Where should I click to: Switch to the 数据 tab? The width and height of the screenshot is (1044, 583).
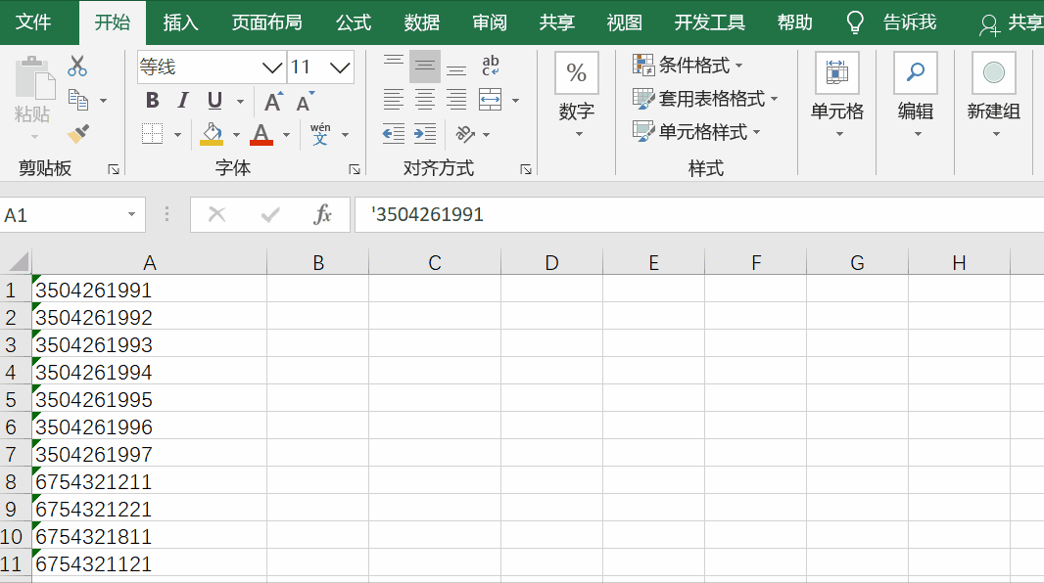pos(421,22)
